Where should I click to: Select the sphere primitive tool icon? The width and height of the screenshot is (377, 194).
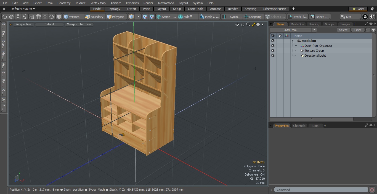(5, 17)
